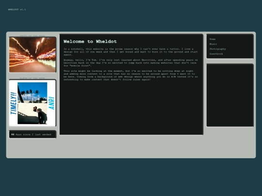Open the Home navigation link
The width and height of the screenshot is (262, 196).
213,39
